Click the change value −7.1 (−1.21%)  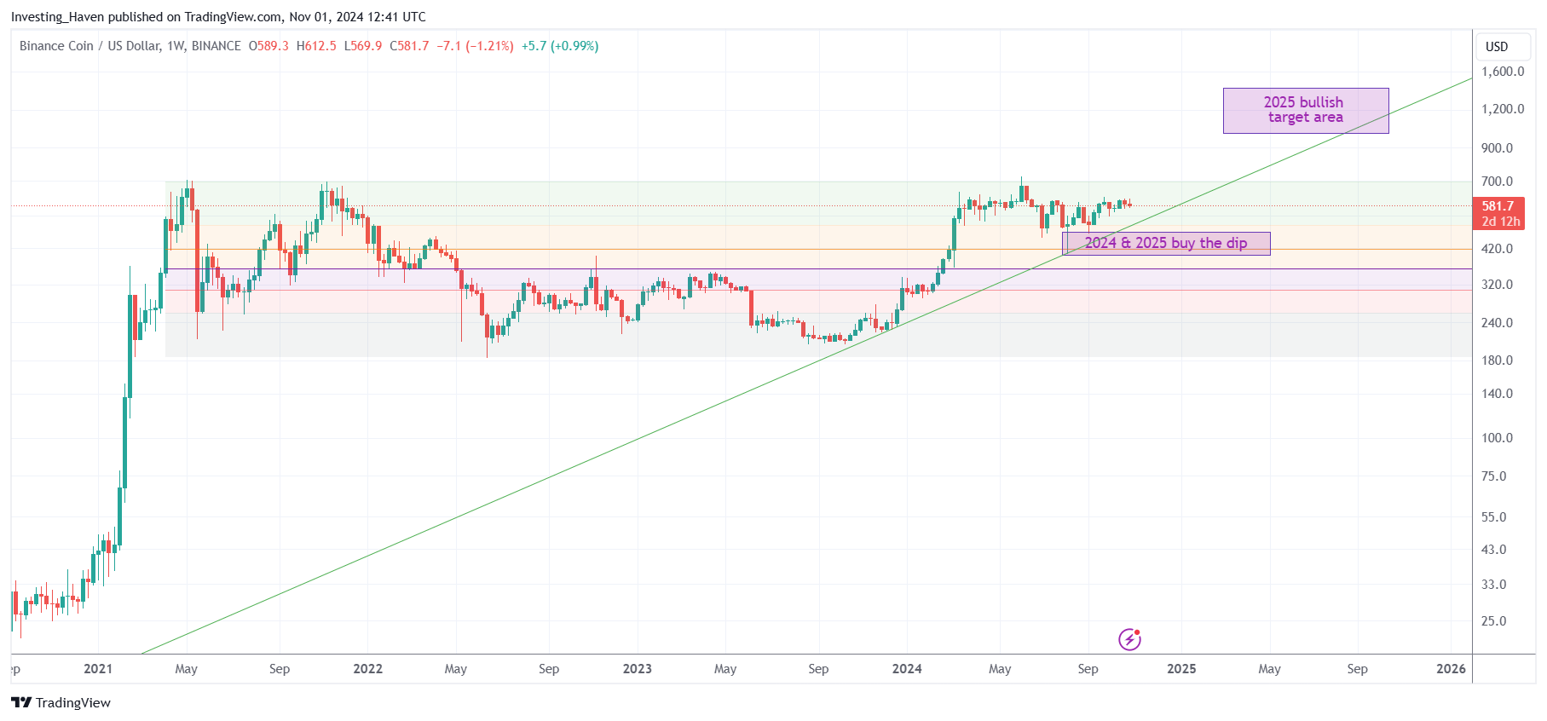point(475,46)
